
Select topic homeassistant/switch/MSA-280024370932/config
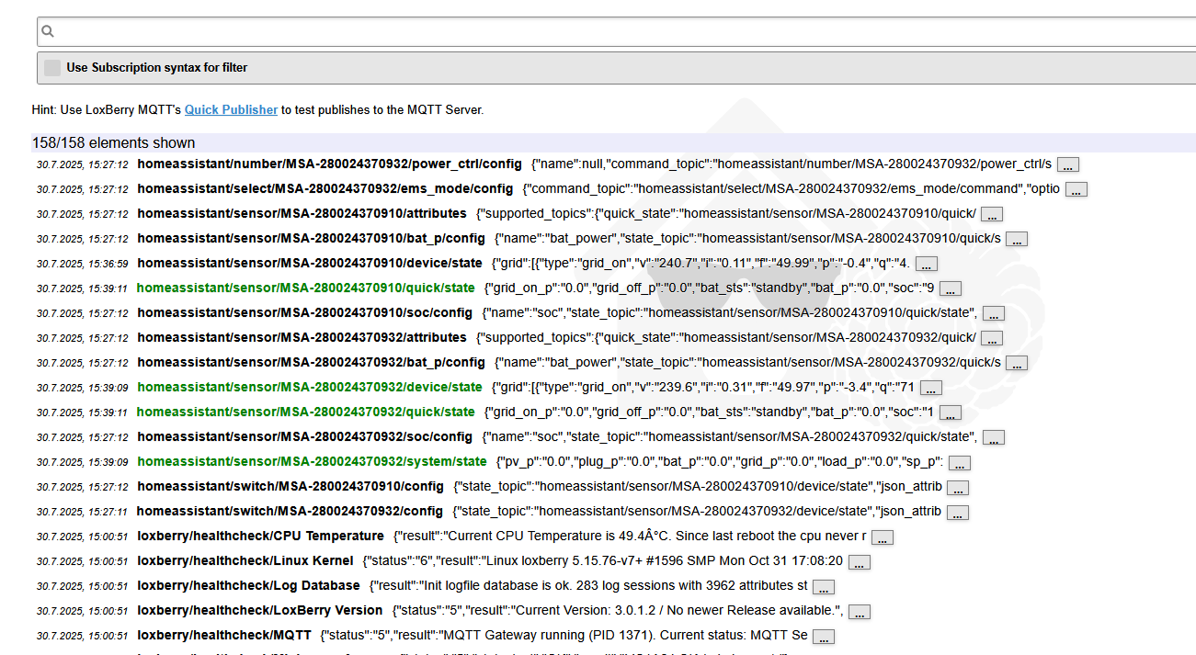pos(290,511)
